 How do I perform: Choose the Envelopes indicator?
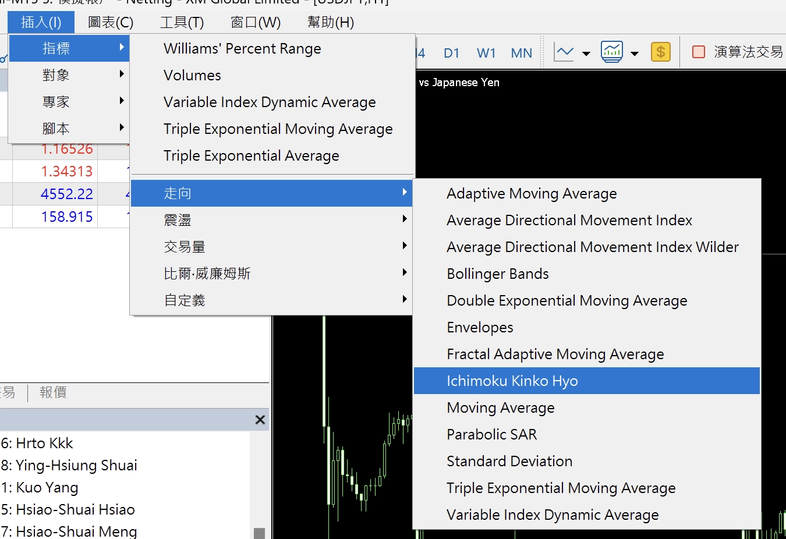click(587, 328)
